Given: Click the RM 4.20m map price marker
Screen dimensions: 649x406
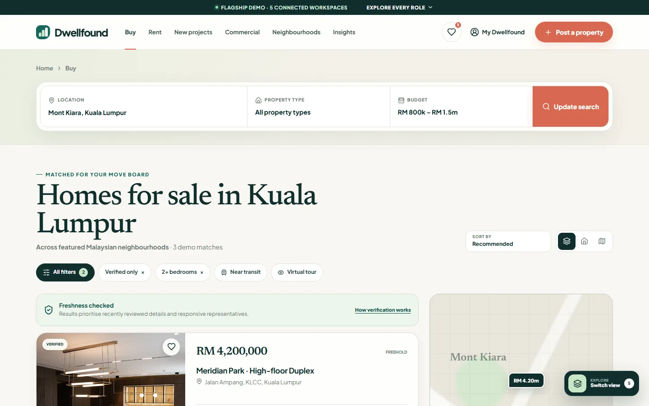Looking at the screenshot, I should coord(526,380).
